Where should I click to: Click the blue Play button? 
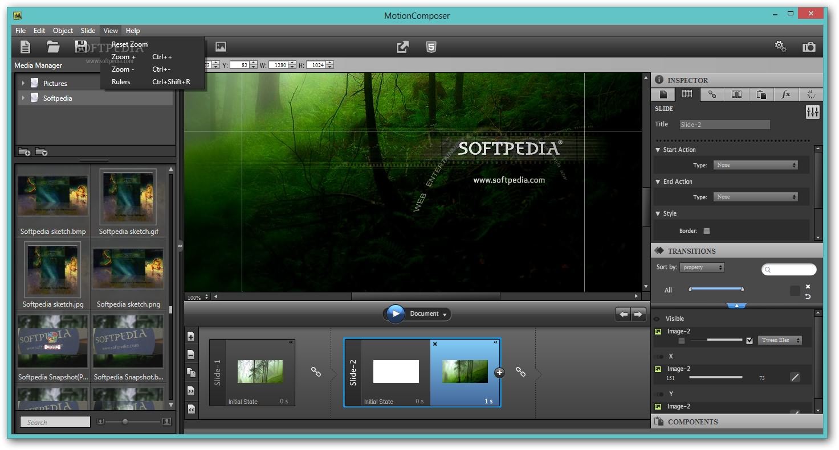(x=395, y=314)
